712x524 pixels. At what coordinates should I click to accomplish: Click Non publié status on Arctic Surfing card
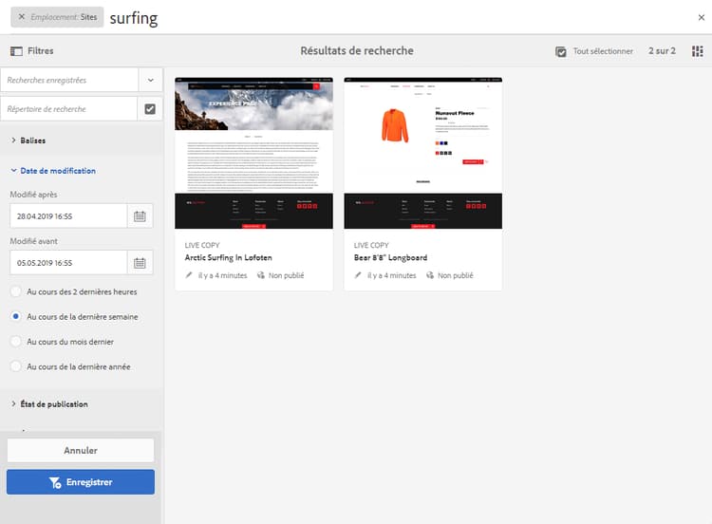click(x=286, y=275)
